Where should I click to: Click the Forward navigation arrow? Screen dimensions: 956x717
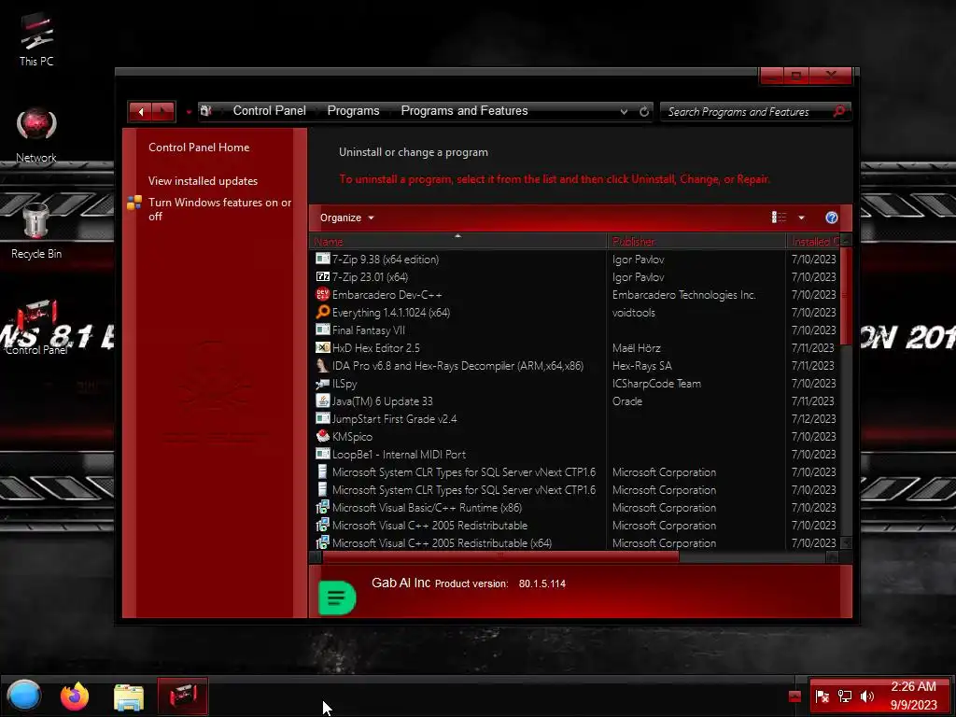coord(163,112)
